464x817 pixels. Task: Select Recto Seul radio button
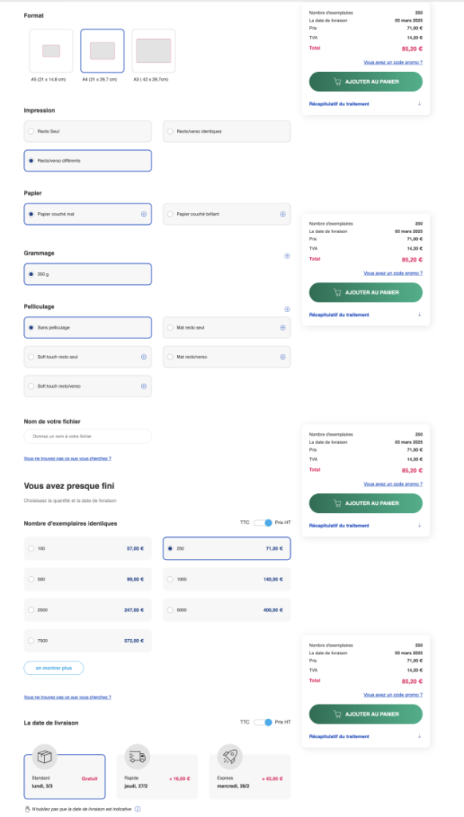click(x=88, y=132)
